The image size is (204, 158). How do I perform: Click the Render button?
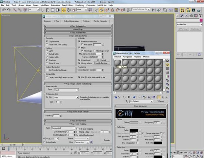tap(107, 140)
